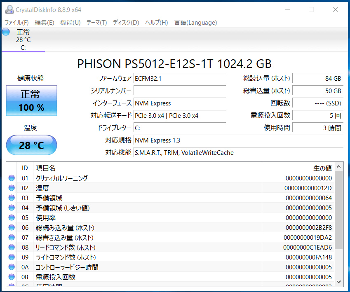This screenshot has height=292, width=350.
Task: Click the ドライブレター field showing C:
Action: point(180,128)
